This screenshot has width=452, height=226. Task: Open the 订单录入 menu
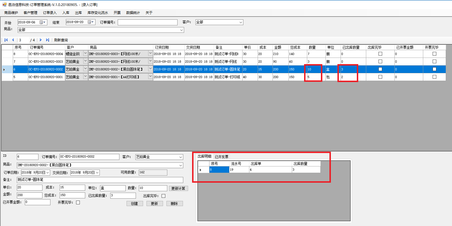[50, 13]
